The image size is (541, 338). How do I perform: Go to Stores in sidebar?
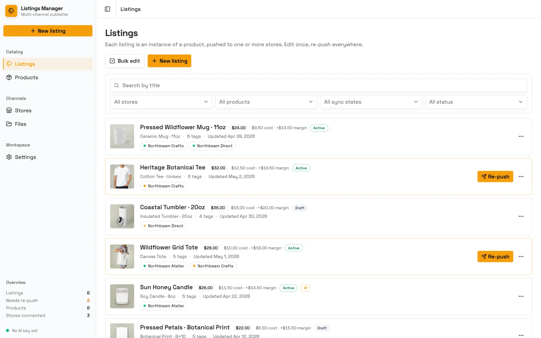click(x=48, y=111)
